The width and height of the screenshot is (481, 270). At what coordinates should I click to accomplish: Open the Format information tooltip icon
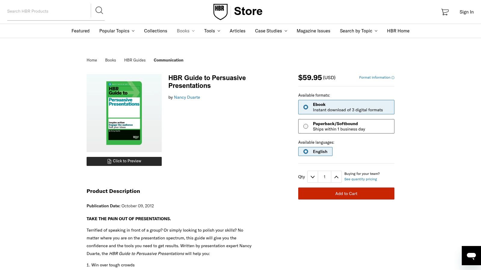click(x=393, y=77)
